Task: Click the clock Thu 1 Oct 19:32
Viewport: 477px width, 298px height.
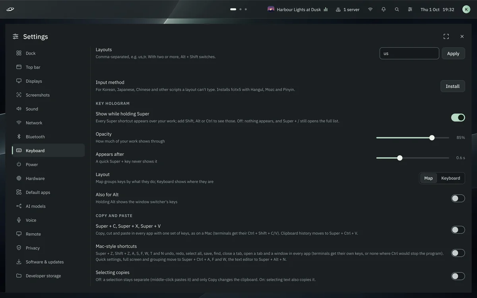Action: pyautogui.click(x=437, y=10)
